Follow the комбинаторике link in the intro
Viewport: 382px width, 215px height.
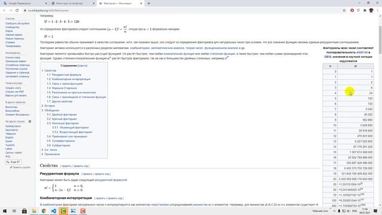tap(140, 48)
